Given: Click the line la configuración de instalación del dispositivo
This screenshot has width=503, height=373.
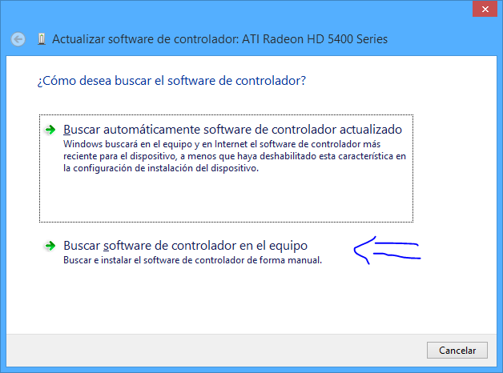Looking at the screenshot, I should [x=161, y=168].
